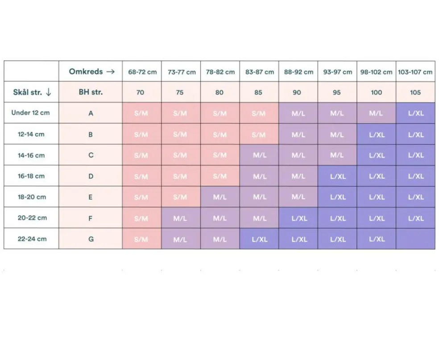Screen dimensions: 439x352
Task: Select the M/L cell for cup F, size 75
Action: coord(180,218)
